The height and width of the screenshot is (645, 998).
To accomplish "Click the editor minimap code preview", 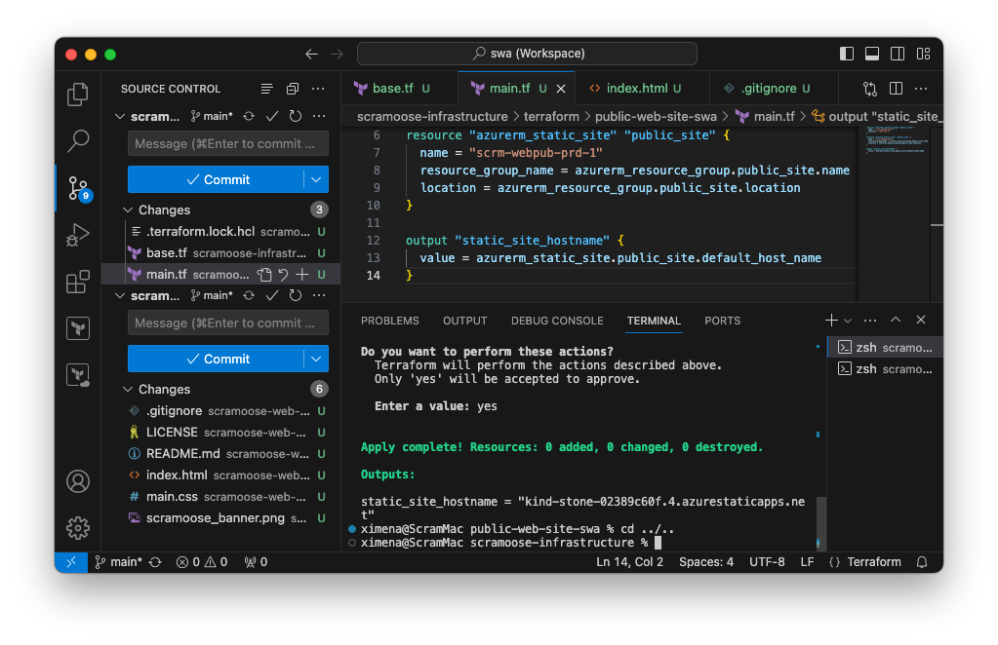I will 897,139.
